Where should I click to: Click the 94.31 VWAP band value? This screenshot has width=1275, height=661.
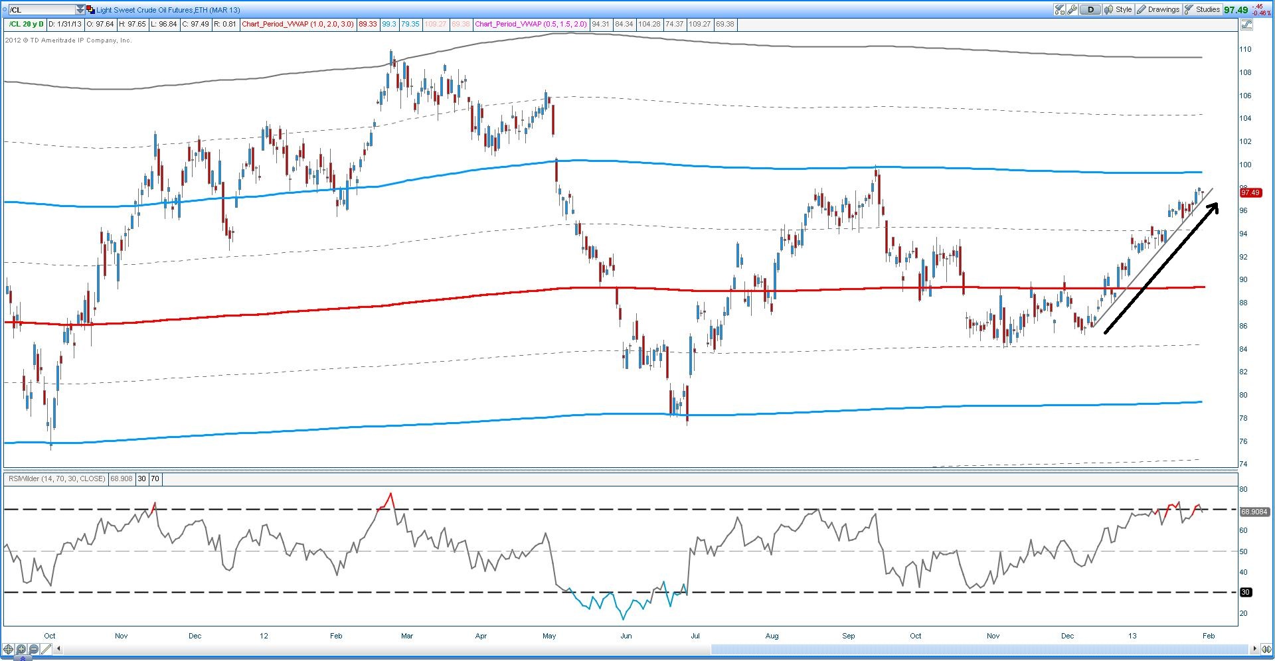point(600,25)
